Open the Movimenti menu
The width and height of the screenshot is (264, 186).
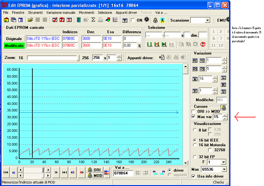point(86,13)
